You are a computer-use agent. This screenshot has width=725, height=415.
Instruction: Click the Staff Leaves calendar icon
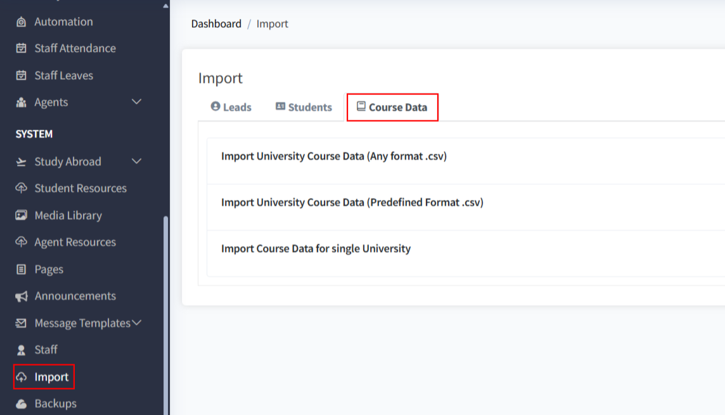tap(22, 76)
